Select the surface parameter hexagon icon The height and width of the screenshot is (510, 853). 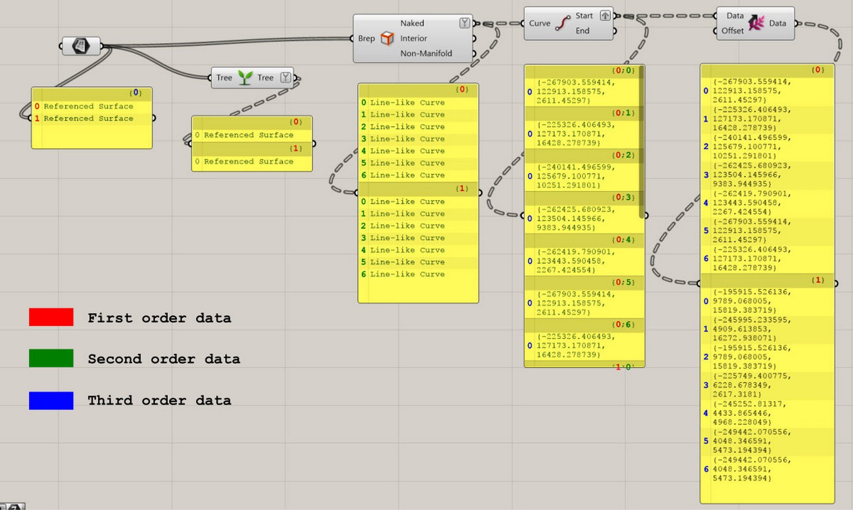[81, 45]
